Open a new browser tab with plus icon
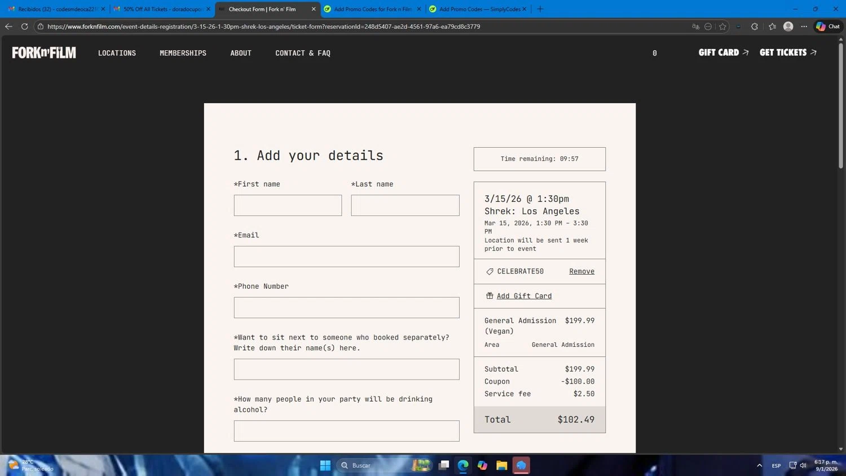The width and height of the screenshot is (846, 476). pos(540,9)
